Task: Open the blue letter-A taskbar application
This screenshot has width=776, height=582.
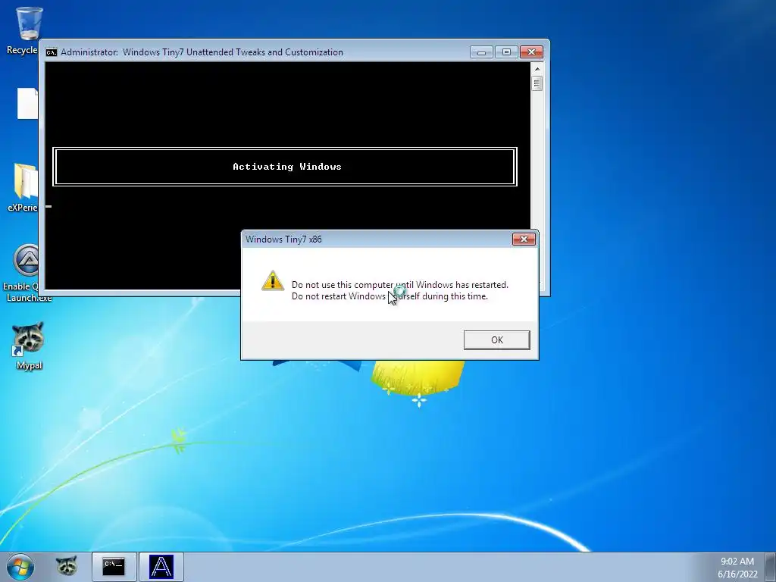Action: [161, 567]
